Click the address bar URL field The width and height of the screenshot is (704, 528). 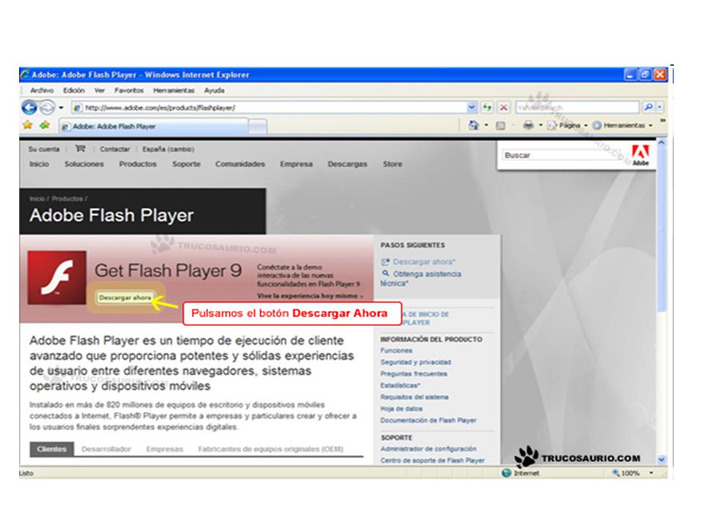[x=269, y=108]
